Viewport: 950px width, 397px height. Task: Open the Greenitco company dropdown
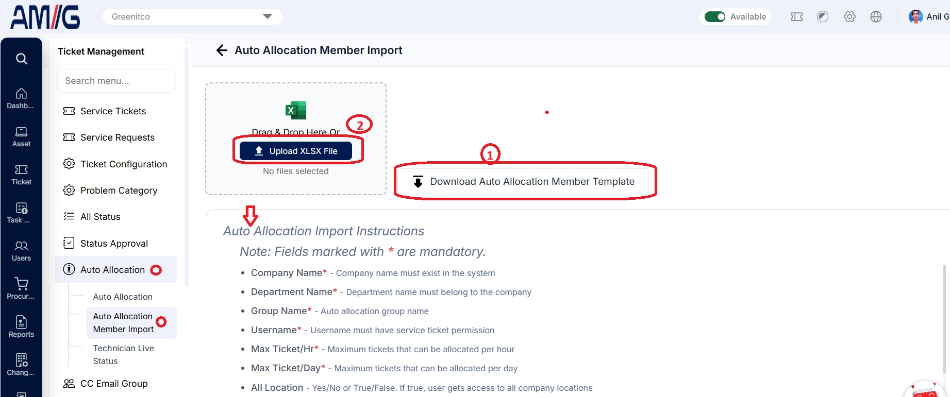point(192,16)
